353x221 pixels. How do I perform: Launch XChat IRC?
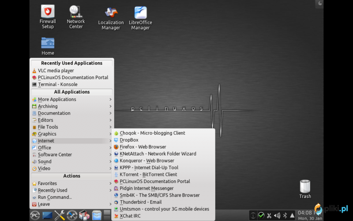[163, 216]
